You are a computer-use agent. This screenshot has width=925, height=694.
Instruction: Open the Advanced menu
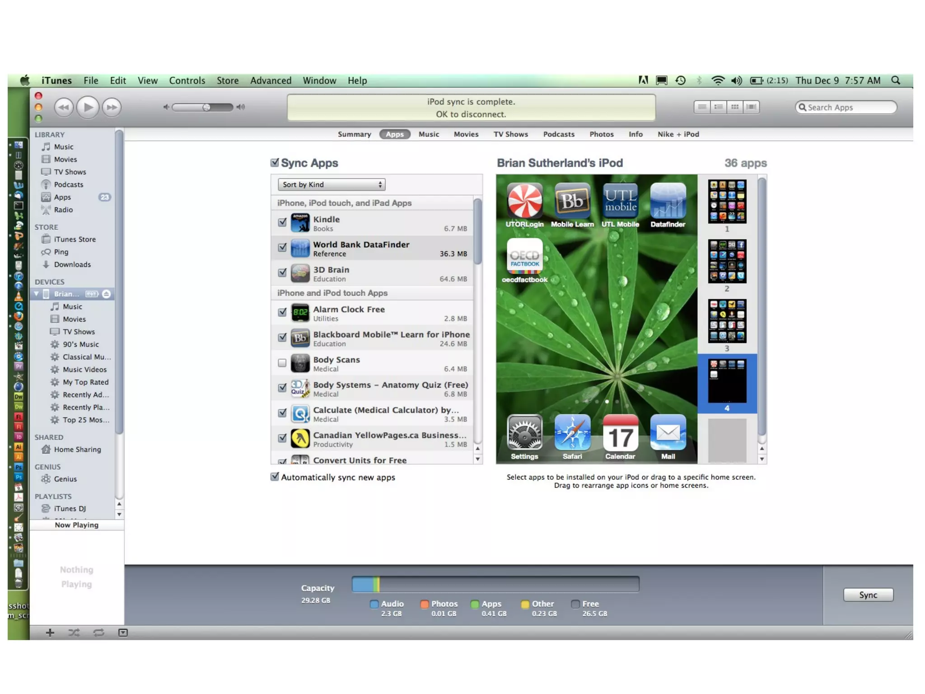pos(271,80)
